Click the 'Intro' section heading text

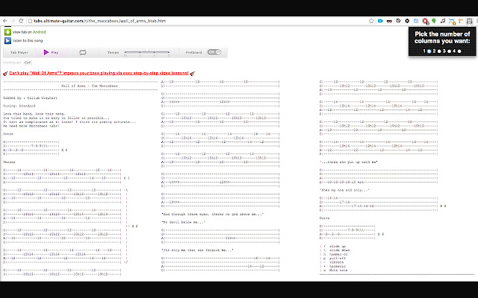8,134
